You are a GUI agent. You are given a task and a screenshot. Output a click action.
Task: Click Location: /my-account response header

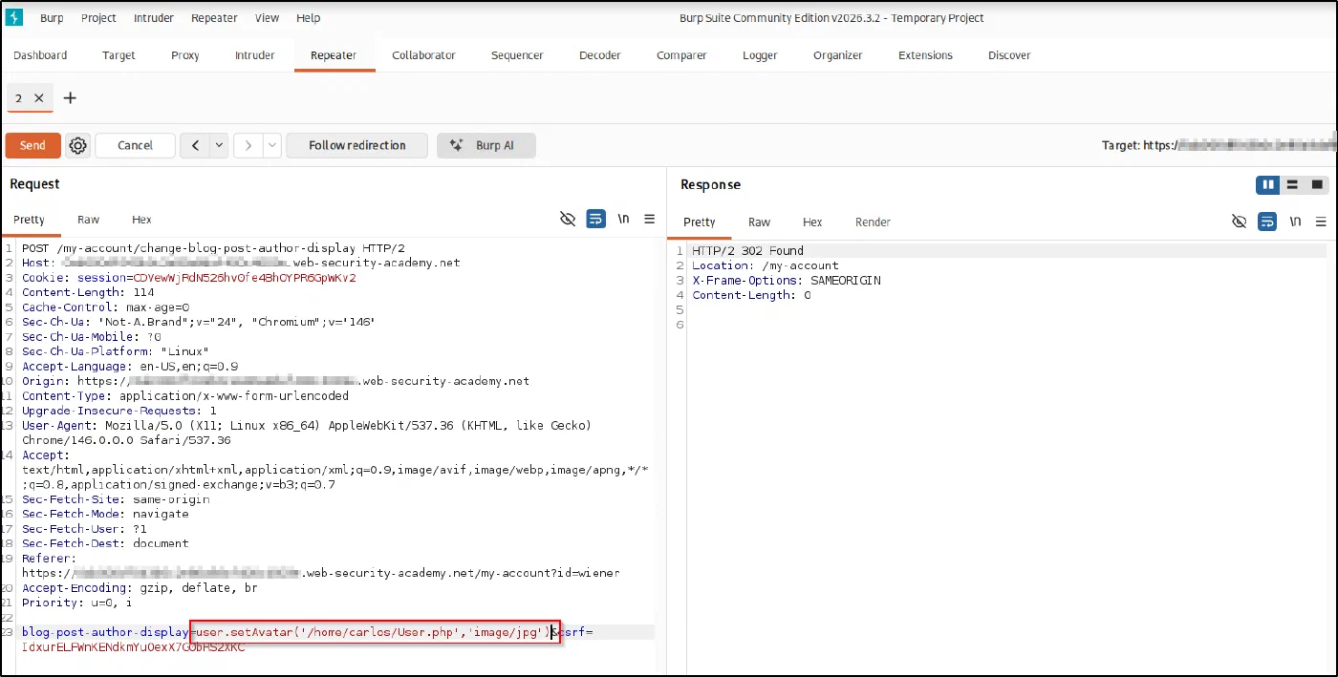(x=765, y=265)
